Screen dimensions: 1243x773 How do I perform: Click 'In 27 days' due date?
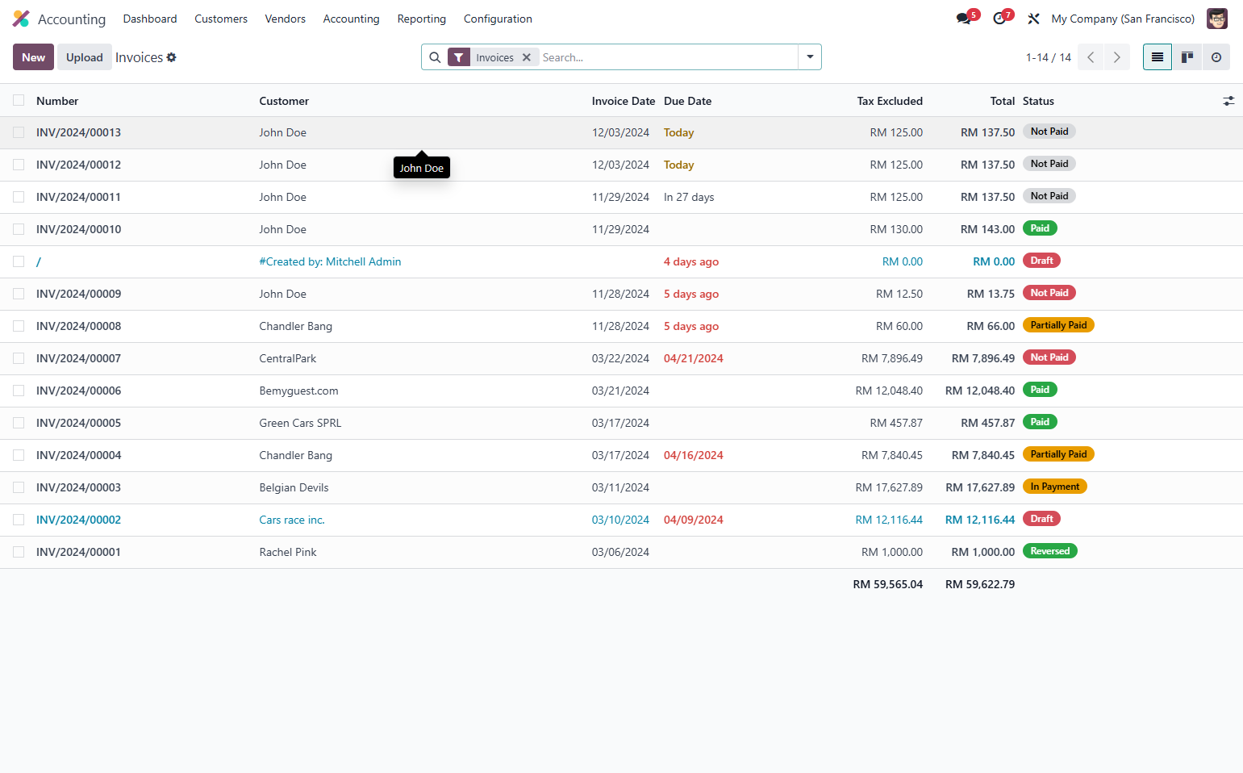click(x=689, y=197)
